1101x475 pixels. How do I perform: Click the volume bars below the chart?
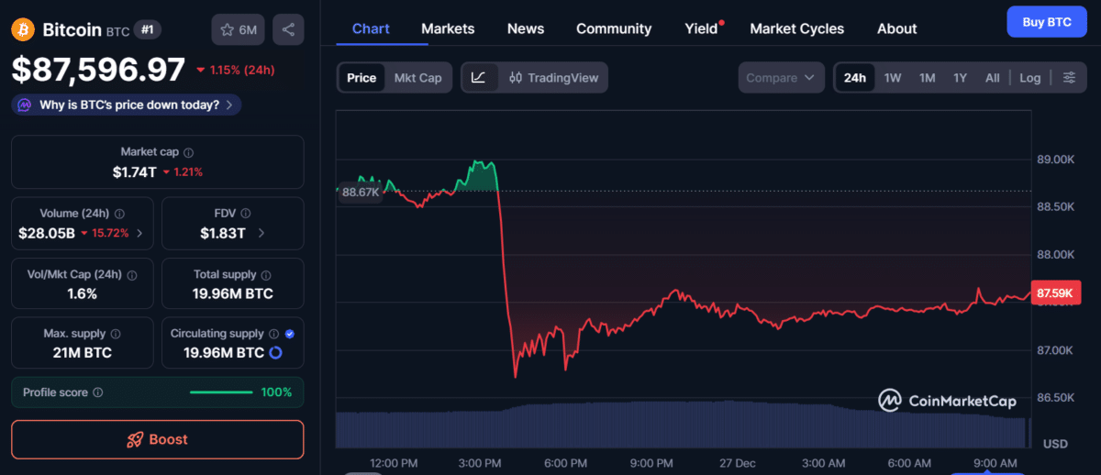click(680, 425)
